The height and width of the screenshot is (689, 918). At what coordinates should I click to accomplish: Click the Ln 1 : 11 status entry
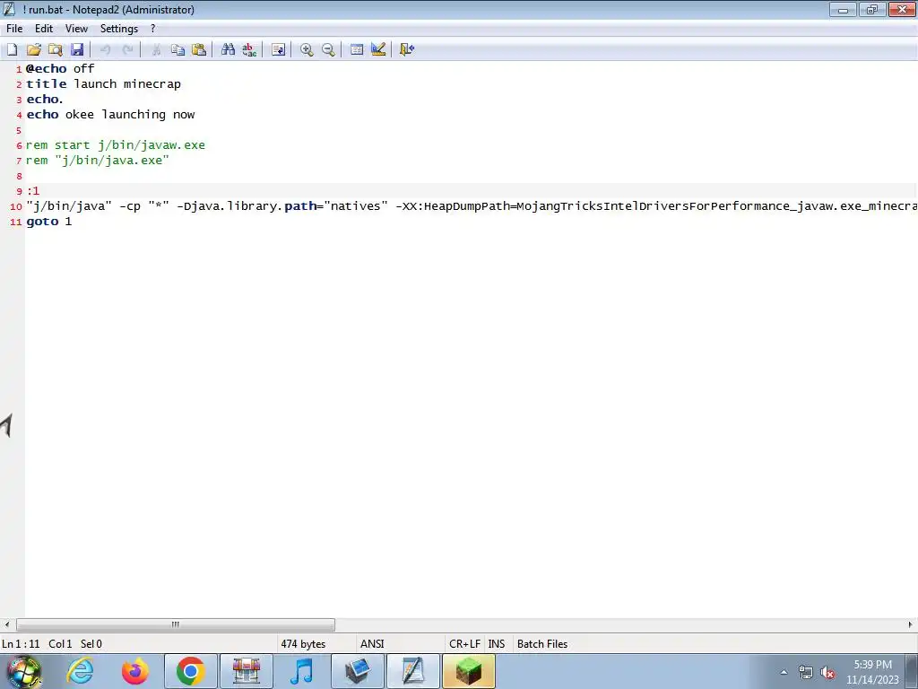coord(22,644)
